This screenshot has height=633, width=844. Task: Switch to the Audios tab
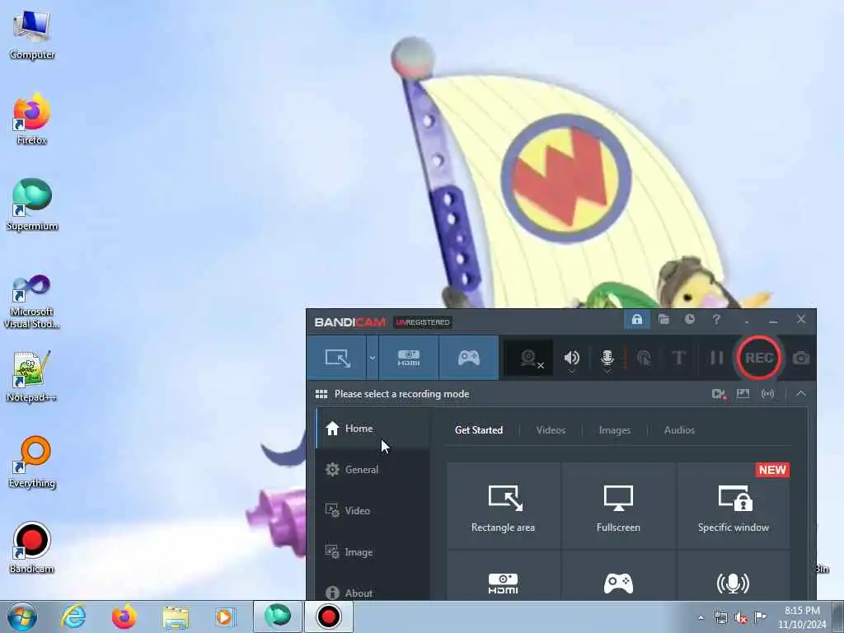(679, 430)
